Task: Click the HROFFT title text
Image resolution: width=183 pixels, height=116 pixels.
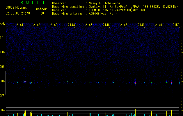Action: [x=30, y=2]
